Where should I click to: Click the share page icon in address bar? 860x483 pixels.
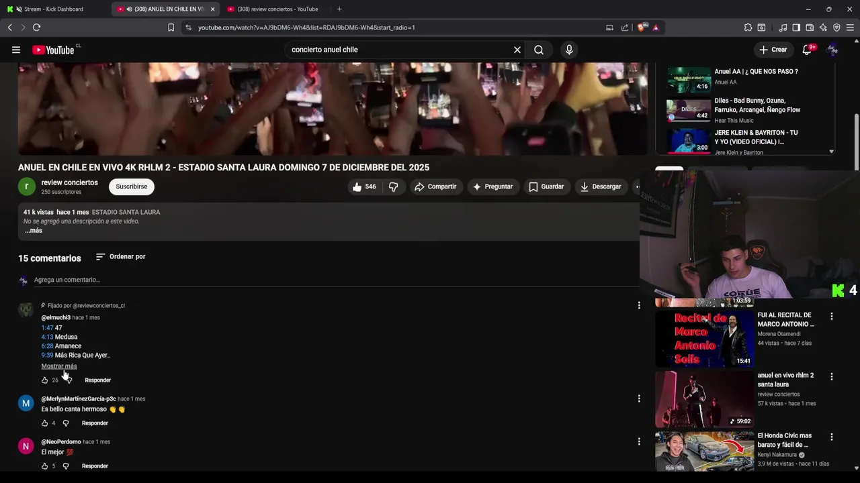click(625, 28)
